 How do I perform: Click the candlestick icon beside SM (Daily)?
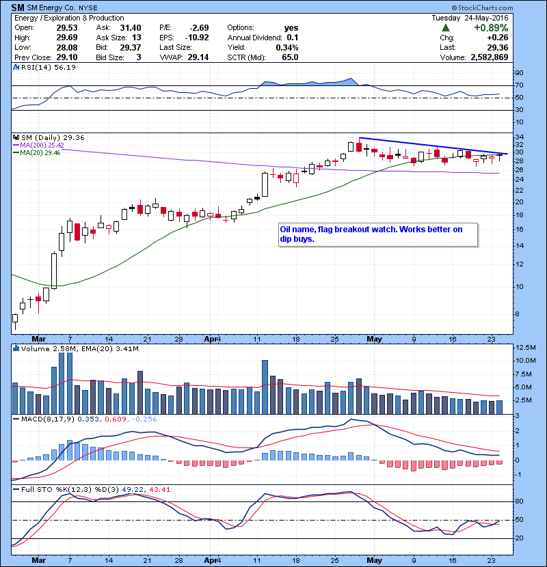click(x=16, y=137)
